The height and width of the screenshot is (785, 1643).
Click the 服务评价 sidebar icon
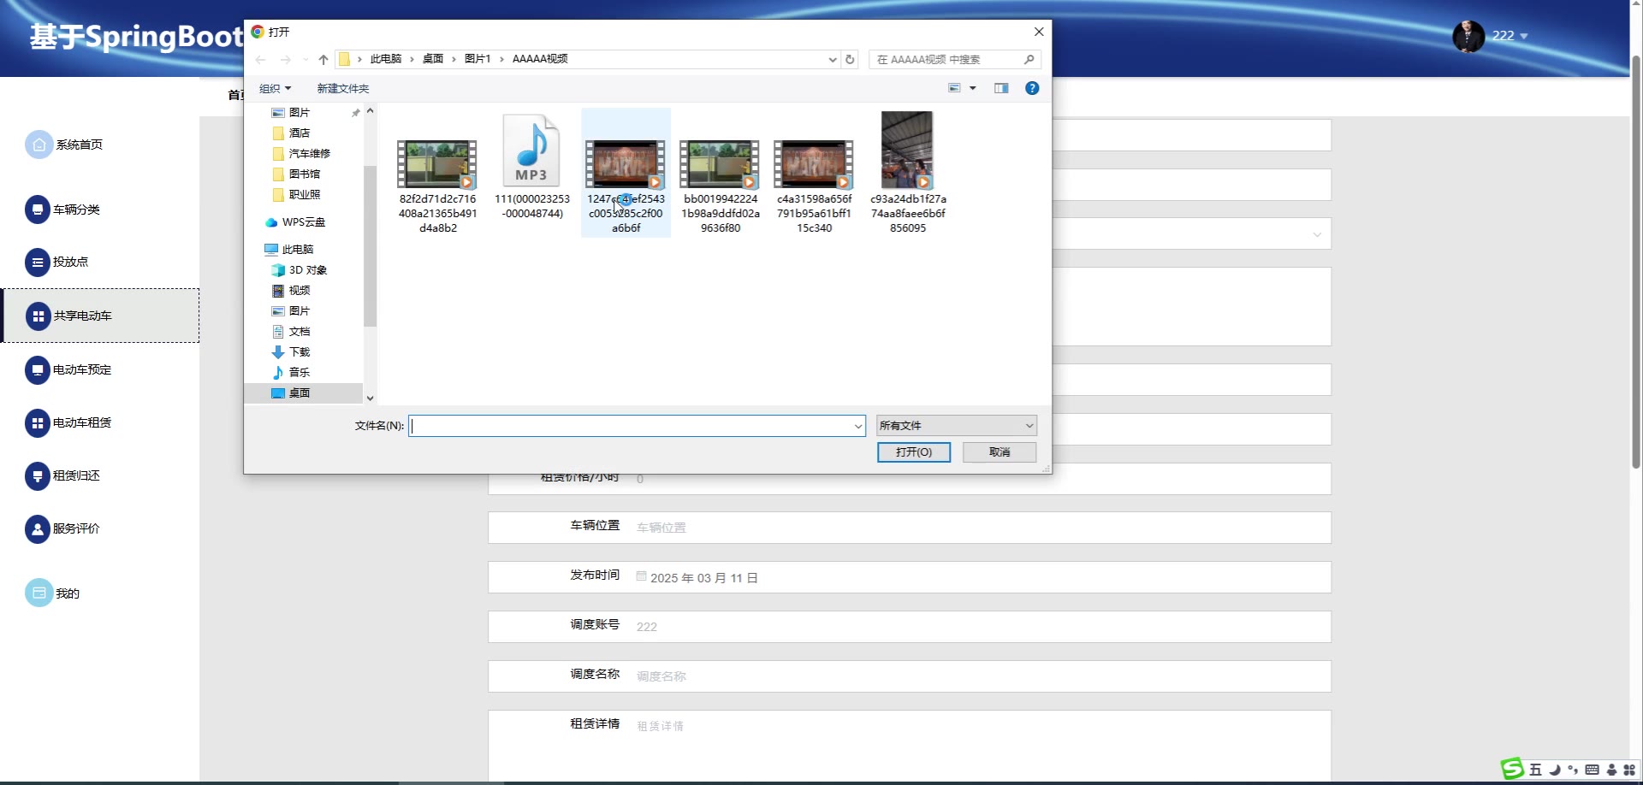pos(38,529)
